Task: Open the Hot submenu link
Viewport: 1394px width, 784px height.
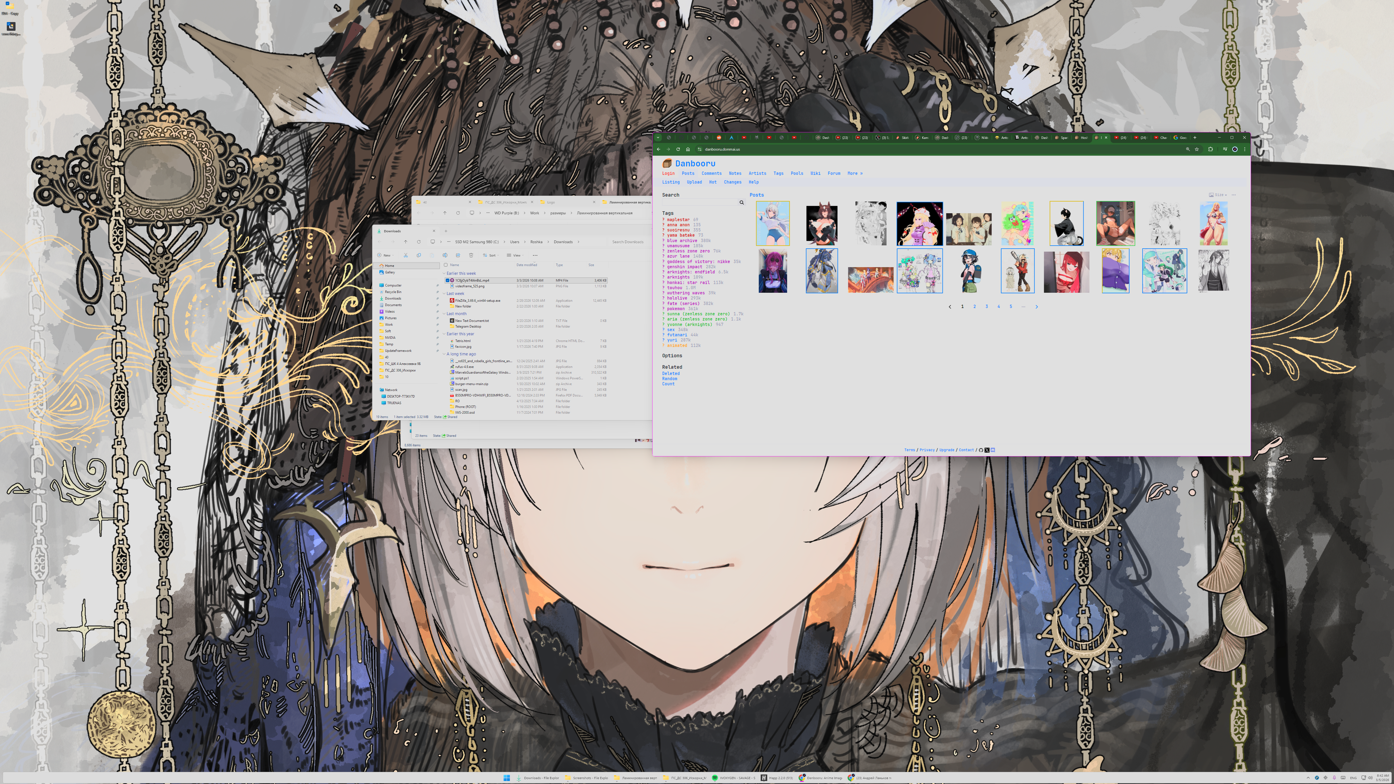Action: 713,182
